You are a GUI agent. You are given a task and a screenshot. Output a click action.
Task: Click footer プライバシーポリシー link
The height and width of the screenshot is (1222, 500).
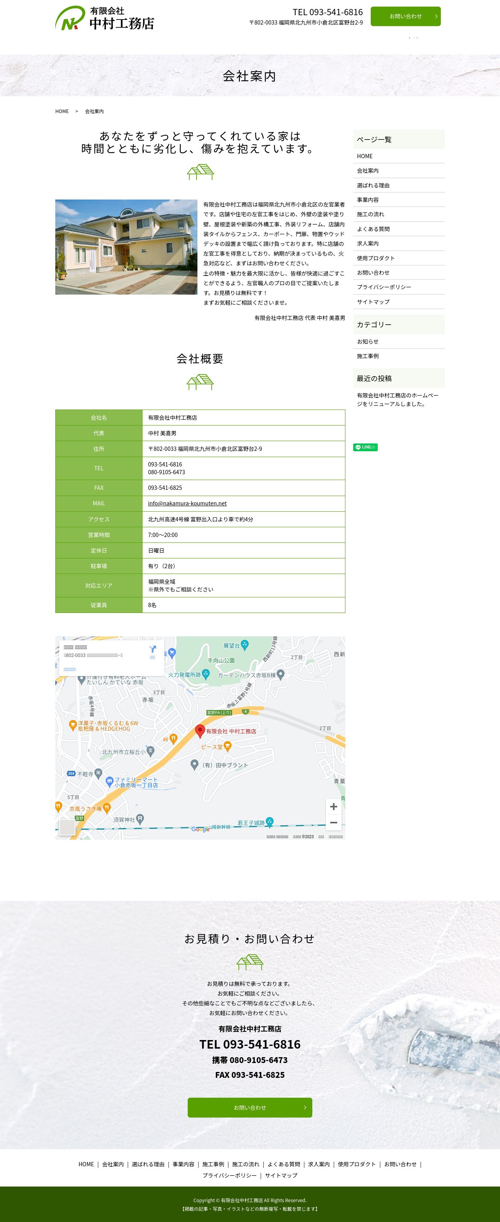pyautogui.click(x=229, y=1176)
